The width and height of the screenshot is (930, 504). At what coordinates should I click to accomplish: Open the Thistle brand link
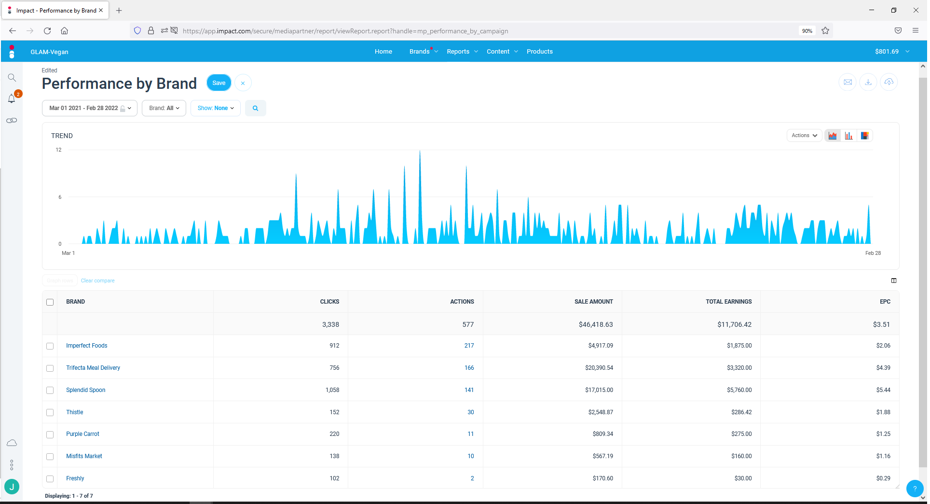tap(75, 412)
